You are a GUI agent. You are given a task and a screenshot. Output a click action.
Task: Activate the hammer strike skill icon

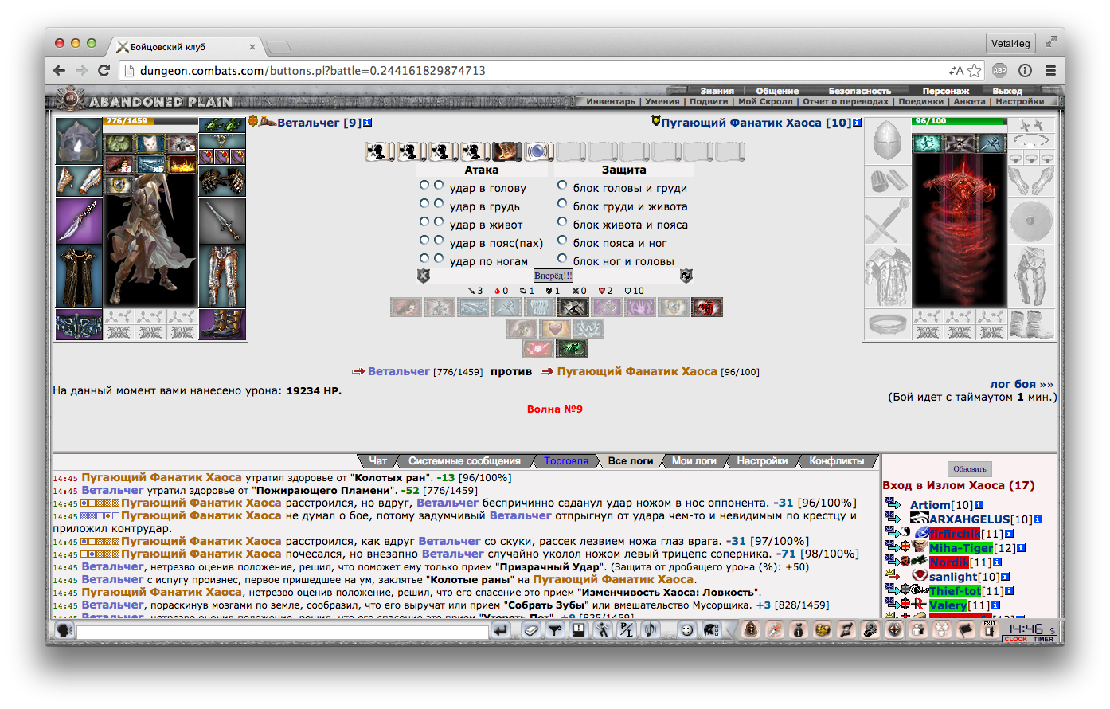(573, 307)
